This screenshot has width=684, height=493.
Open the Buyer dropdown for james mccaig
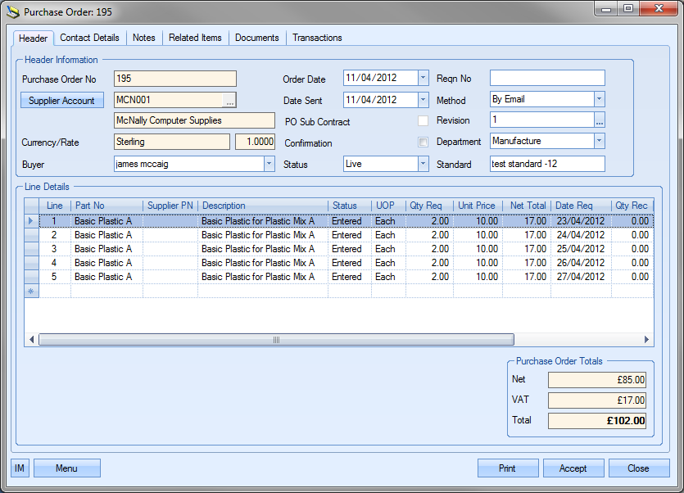(269, 164)
